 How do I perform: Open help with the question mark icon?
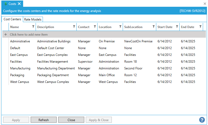(x=202, y=120)
